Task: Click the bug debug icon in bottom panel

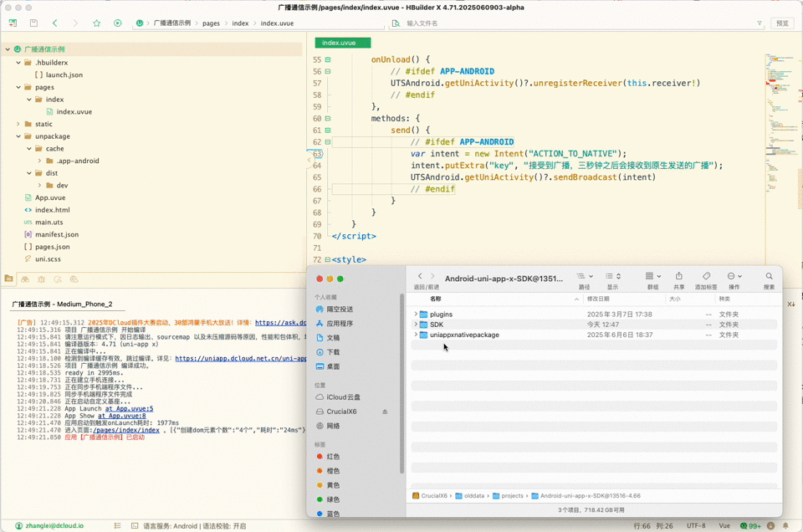Action: point(42,279)
